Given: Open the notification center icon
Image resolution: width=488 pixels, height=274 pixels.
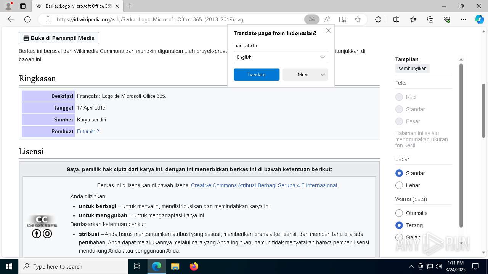Looking at the screenshot, I should (475, 266).
